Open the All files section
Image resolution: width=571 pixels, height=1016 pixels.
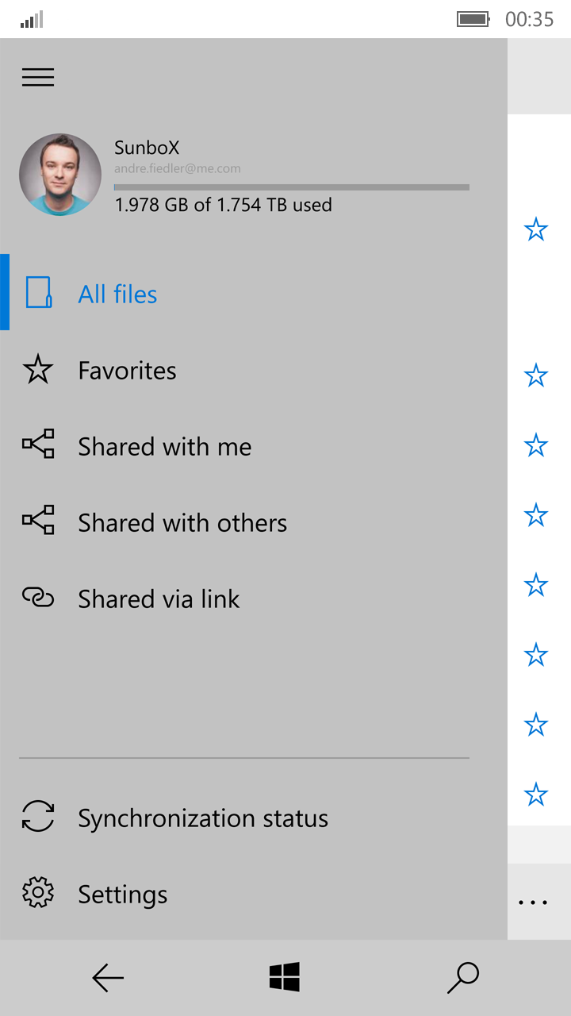pos(117,294)
